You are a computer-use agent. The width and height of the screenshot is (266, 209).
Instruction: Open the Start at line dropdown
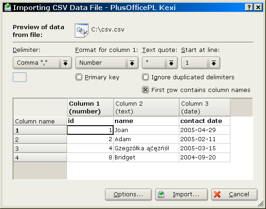point(200,63)
